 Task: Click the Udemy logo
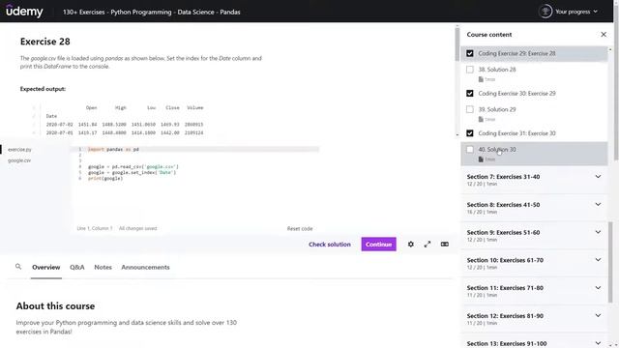pos(24,11)
